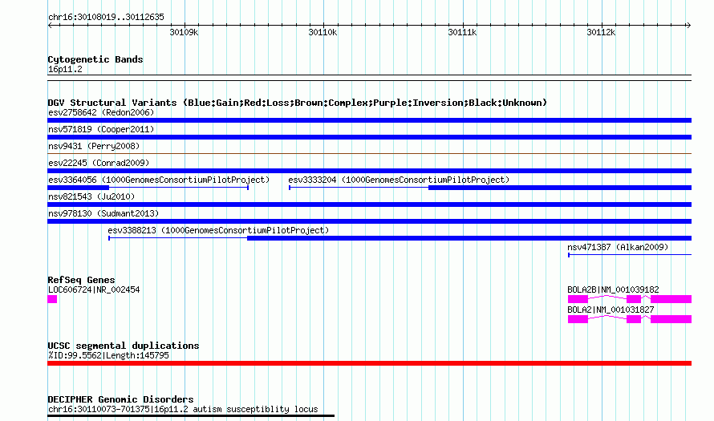Viewport: 714px width, 421px height.
Task: Click the thick blue segment under esv3388213
Action: pos(469,238)
